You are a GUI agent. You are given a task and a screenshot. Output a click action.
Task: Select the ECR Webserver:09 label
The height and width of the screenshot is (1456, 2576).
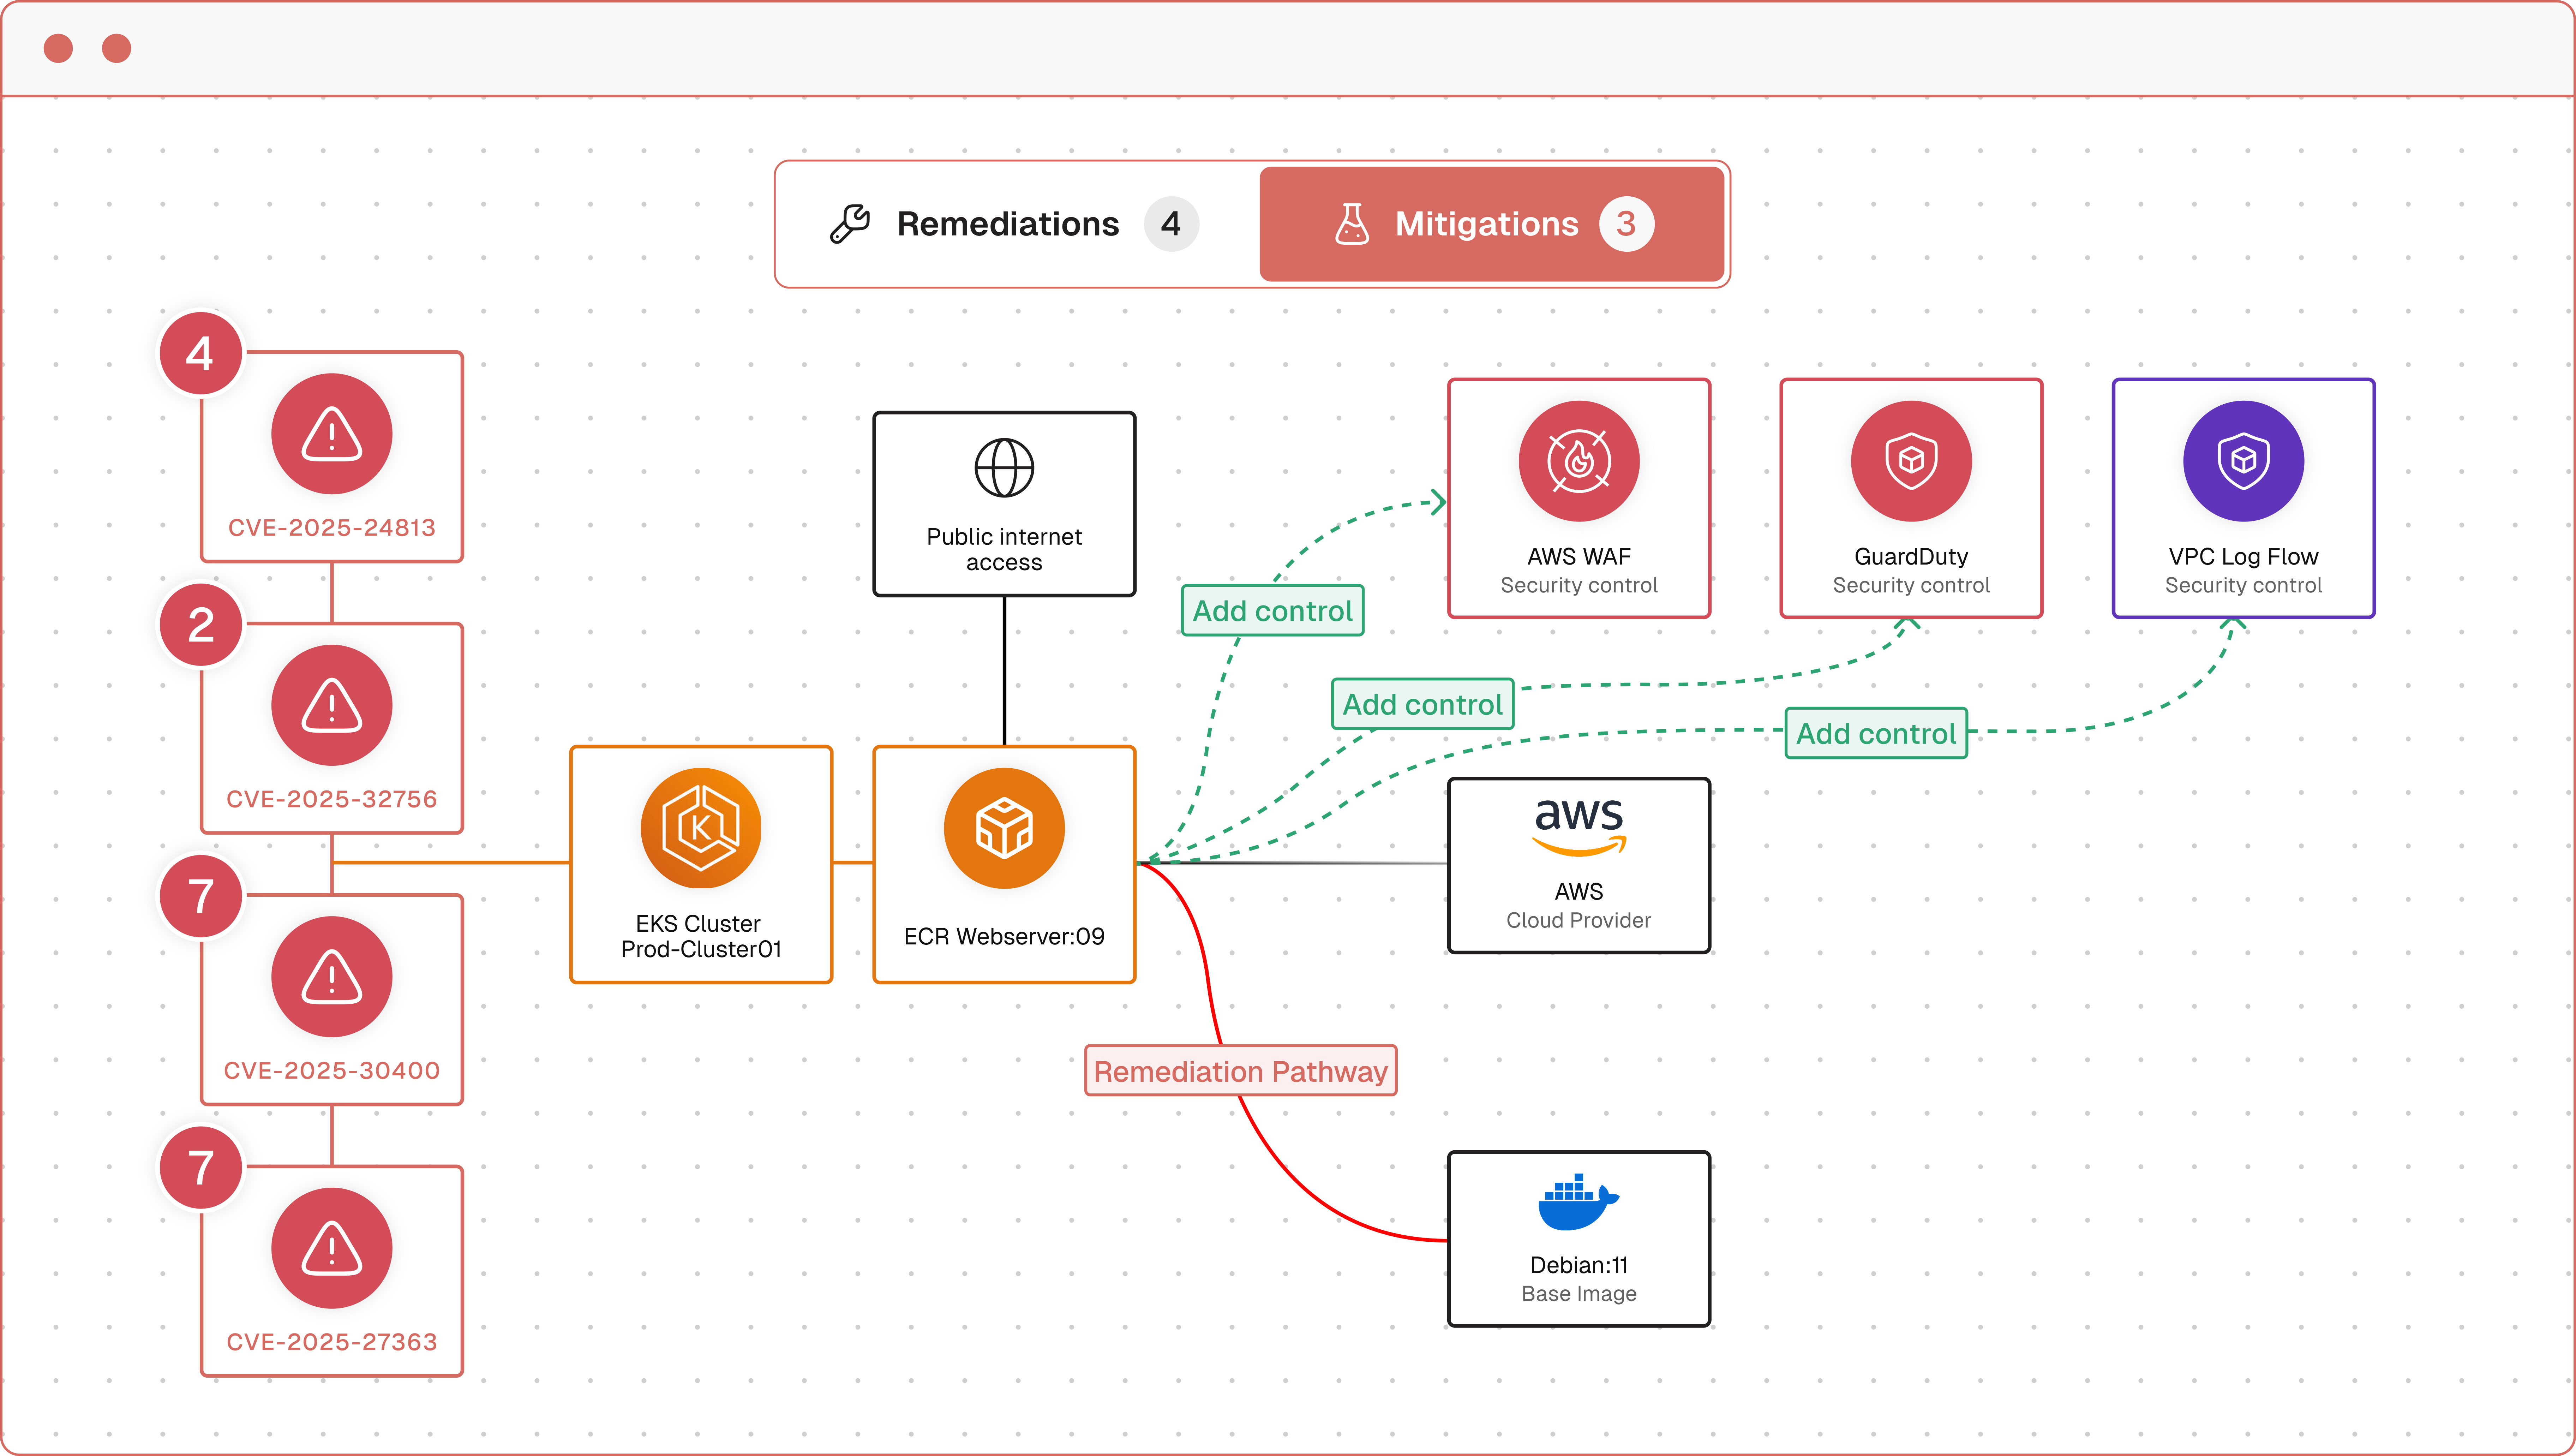(1004, 937)
